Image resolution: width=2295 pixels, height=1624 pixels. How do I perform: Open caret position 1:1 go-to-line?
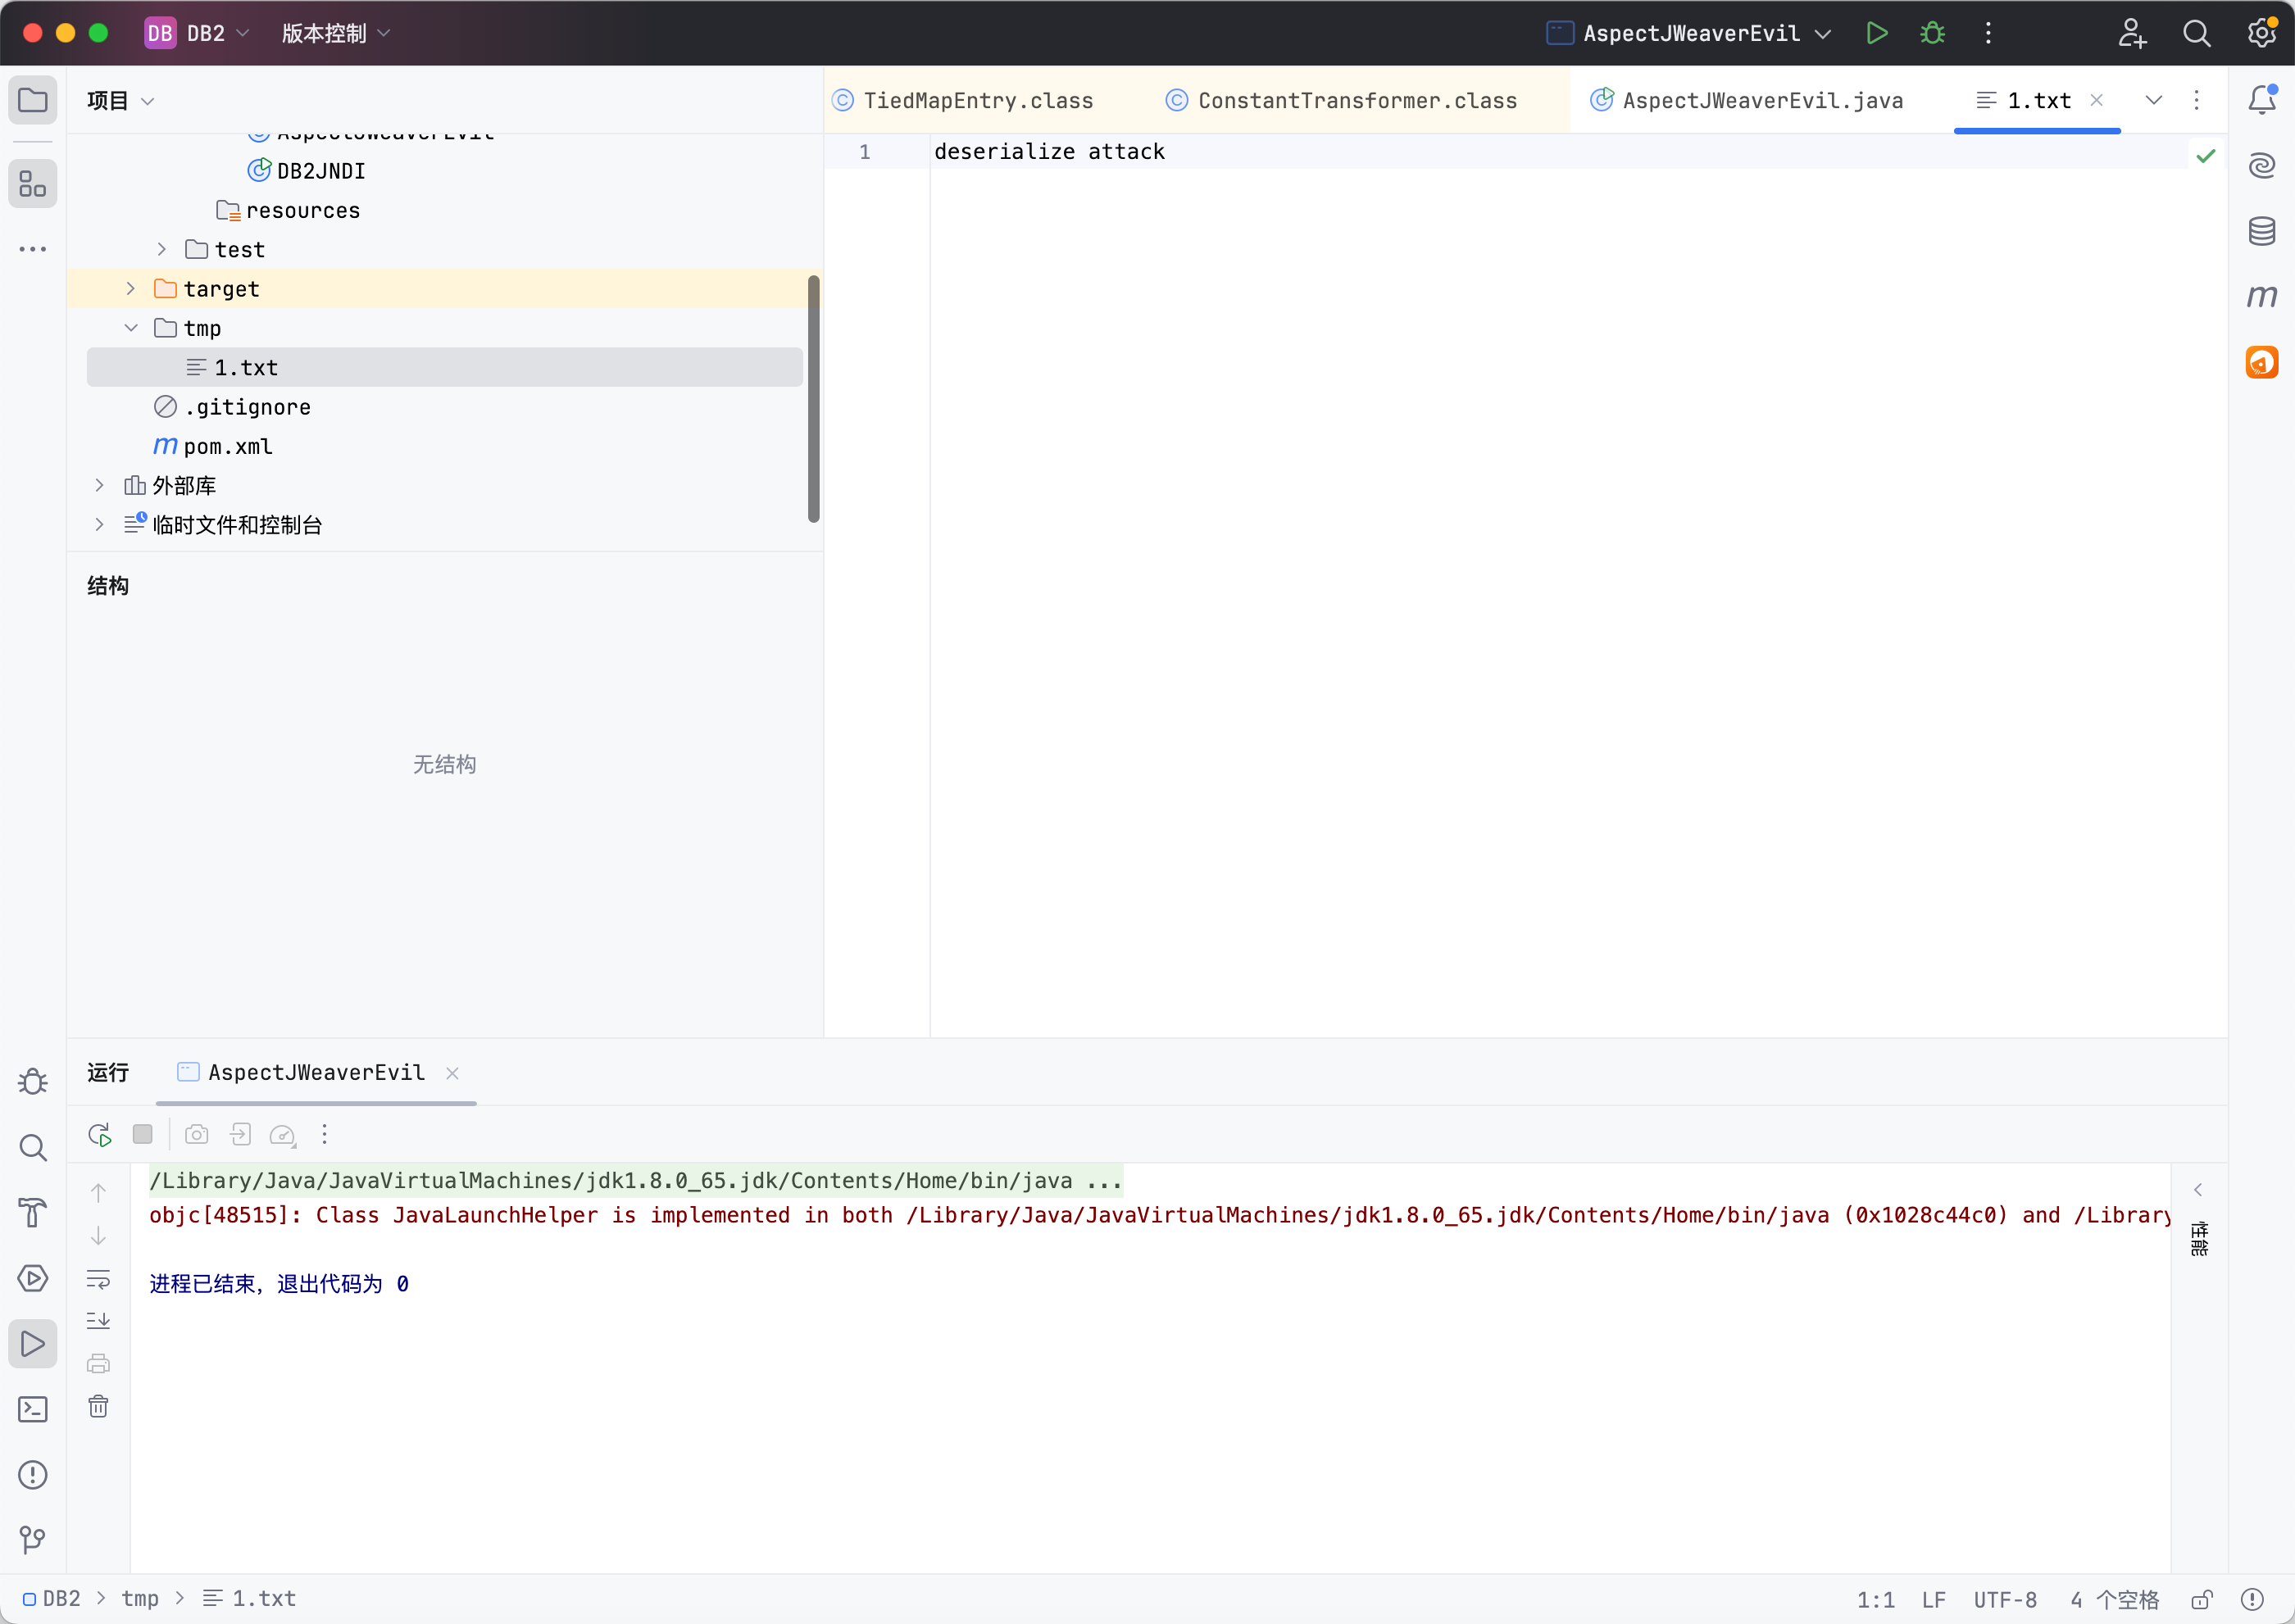(x=1876, y=1599)
